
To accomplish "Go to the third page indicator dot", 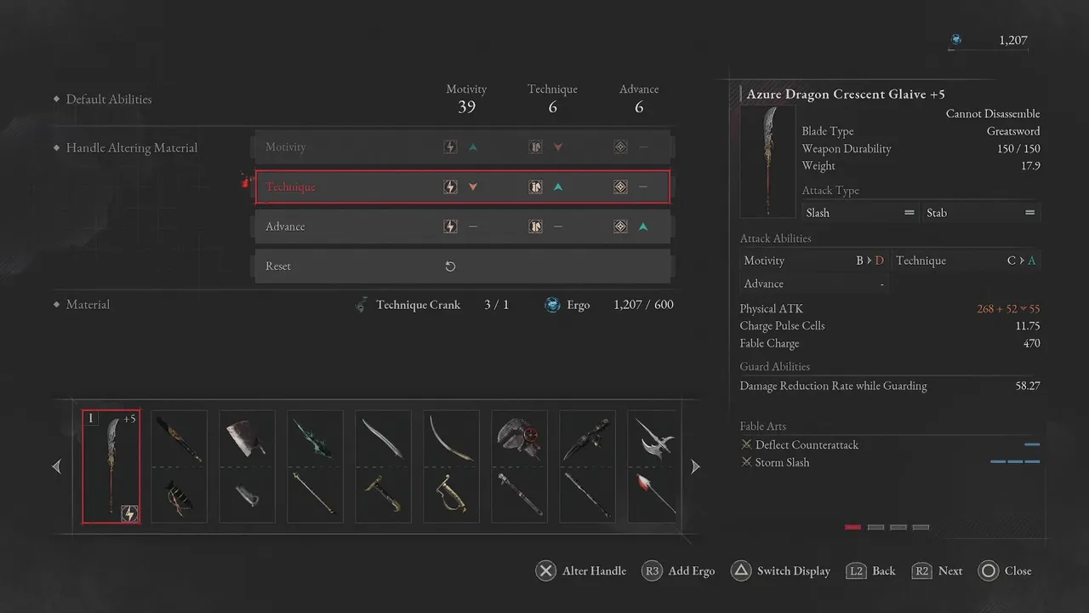I will tap(898, 528).
